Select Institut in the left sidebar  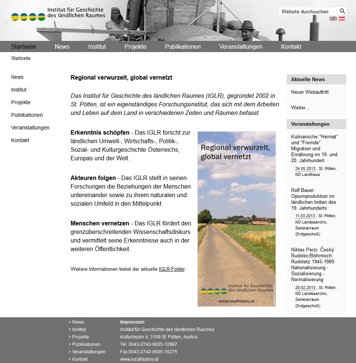19,90
